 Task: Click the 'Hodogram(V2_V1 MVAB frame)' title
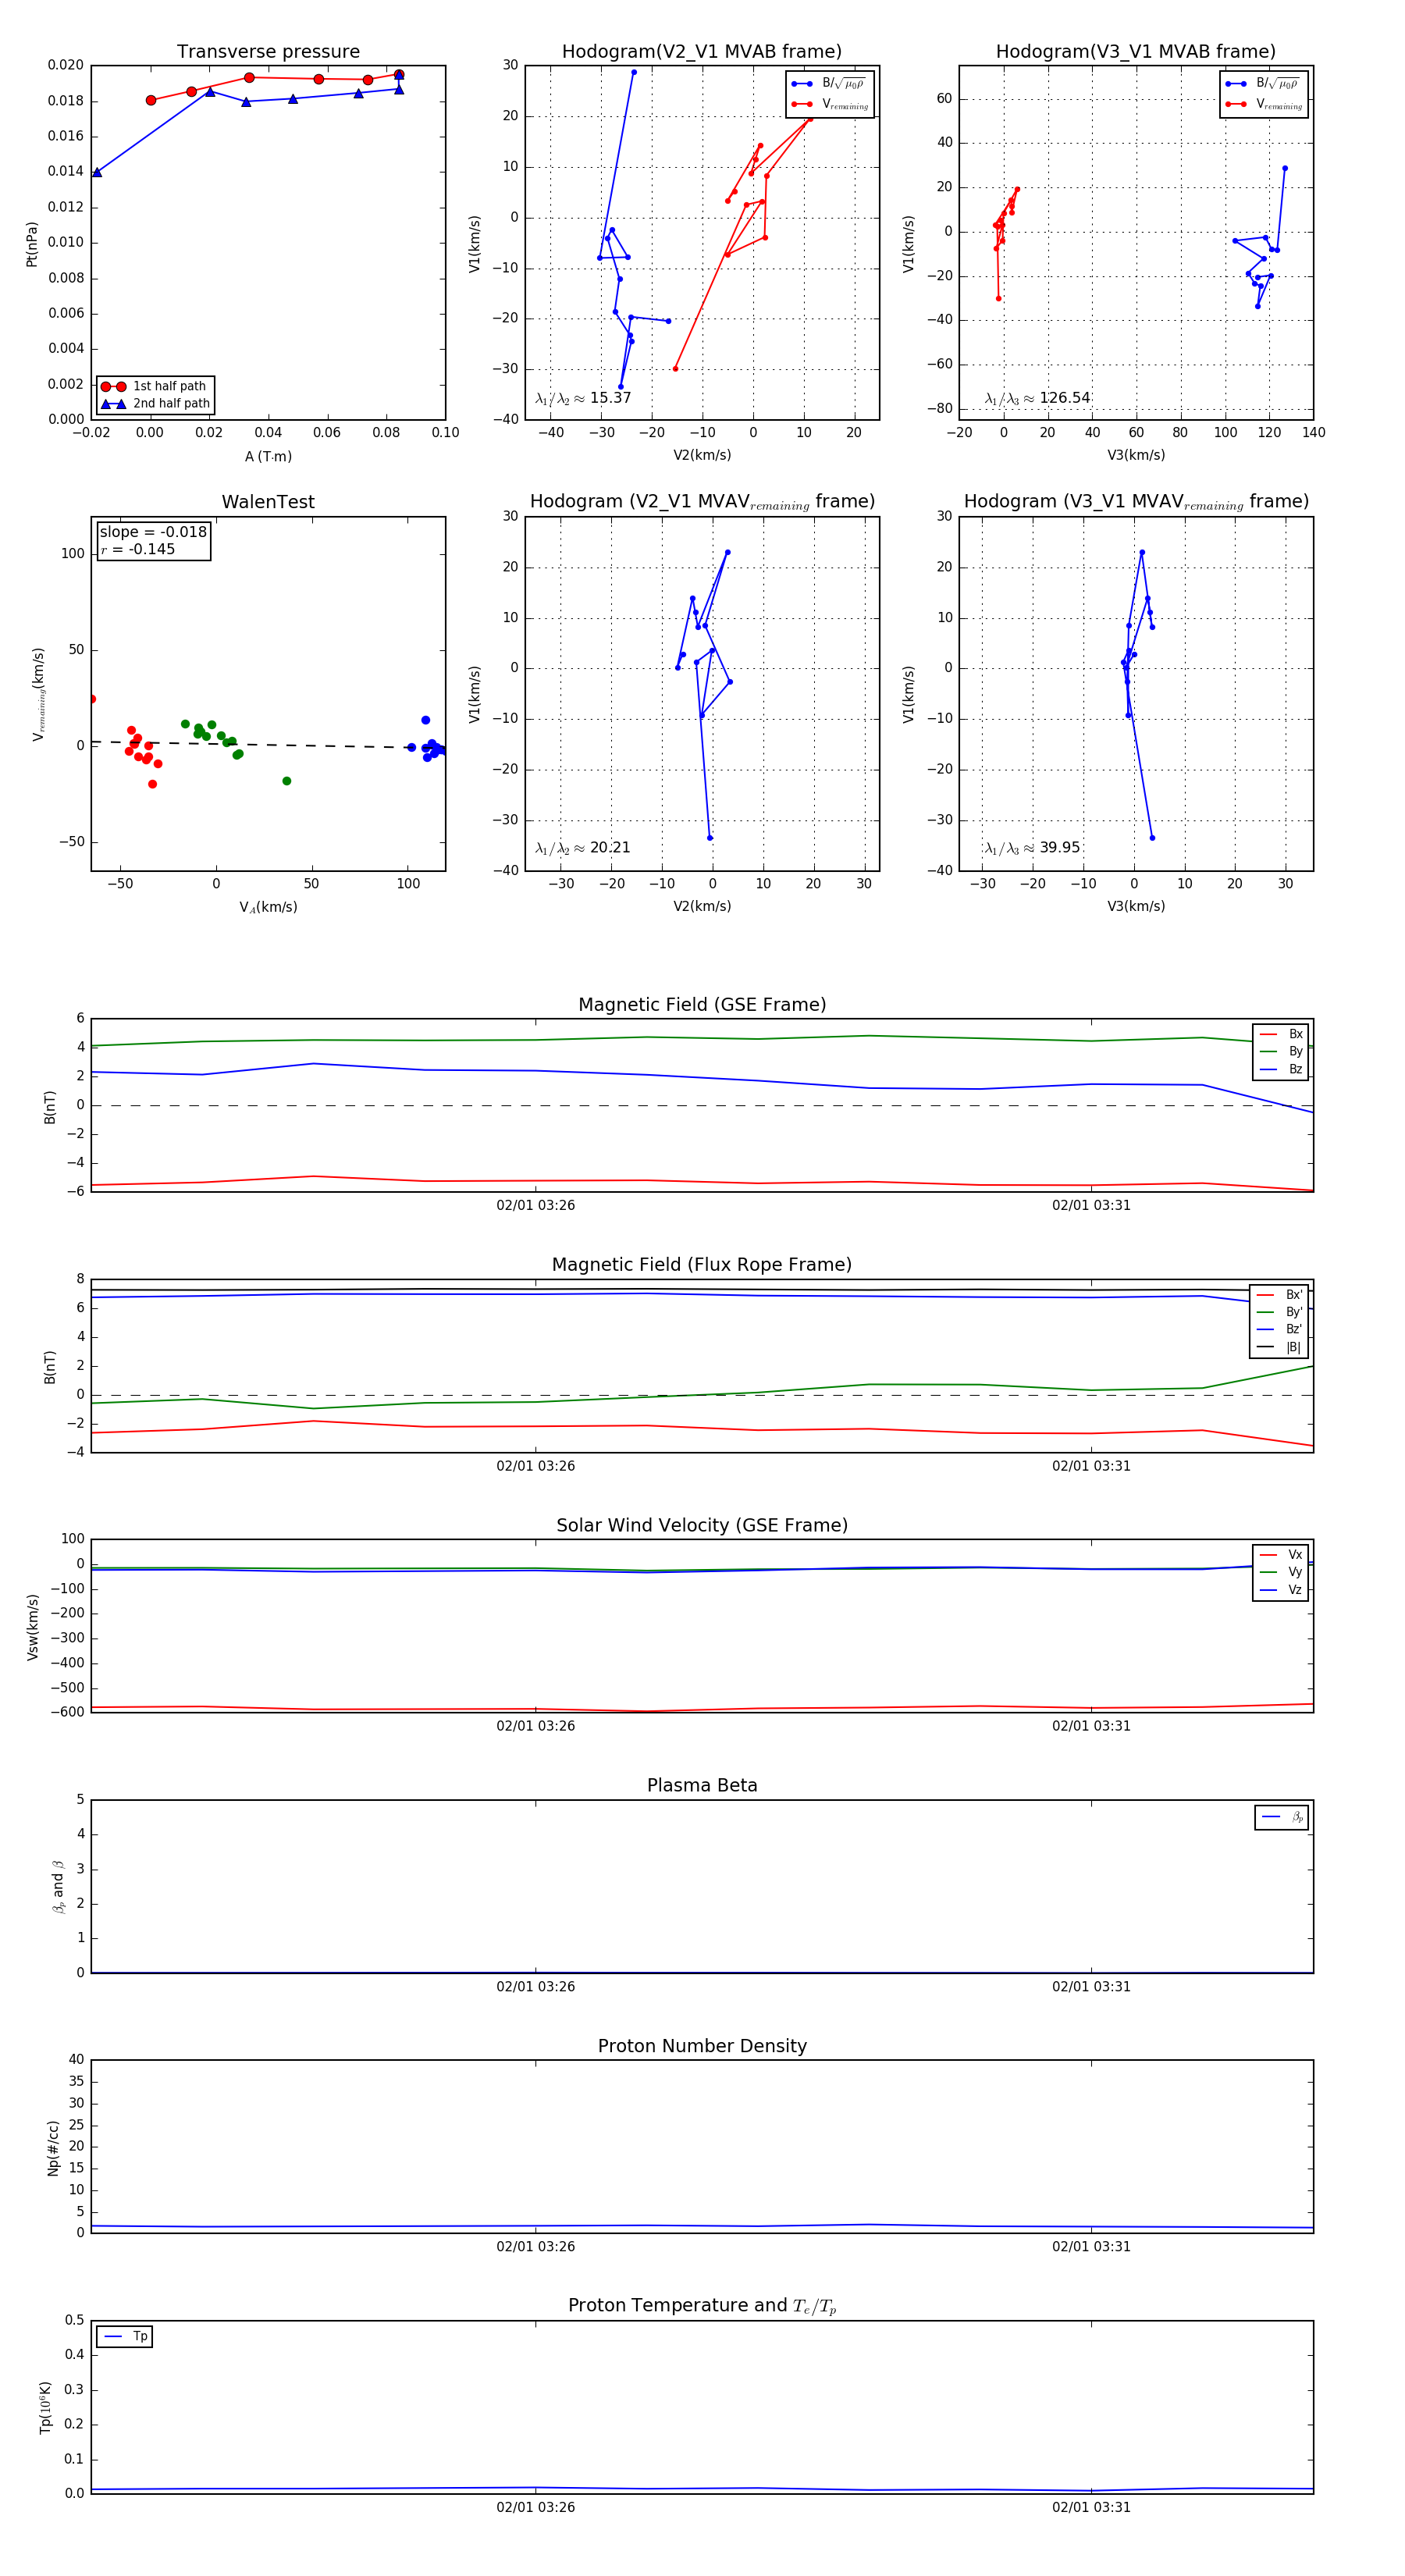coord(702,52)
